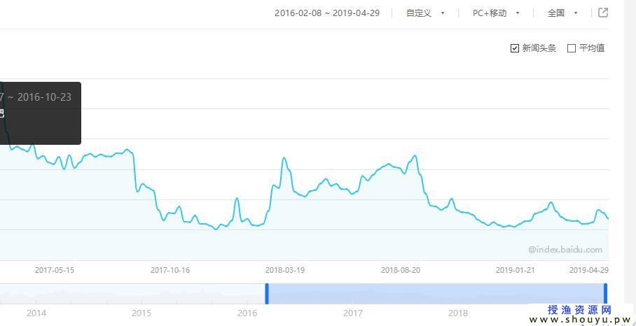Open the 全国 region dropdown

point(562,13)
